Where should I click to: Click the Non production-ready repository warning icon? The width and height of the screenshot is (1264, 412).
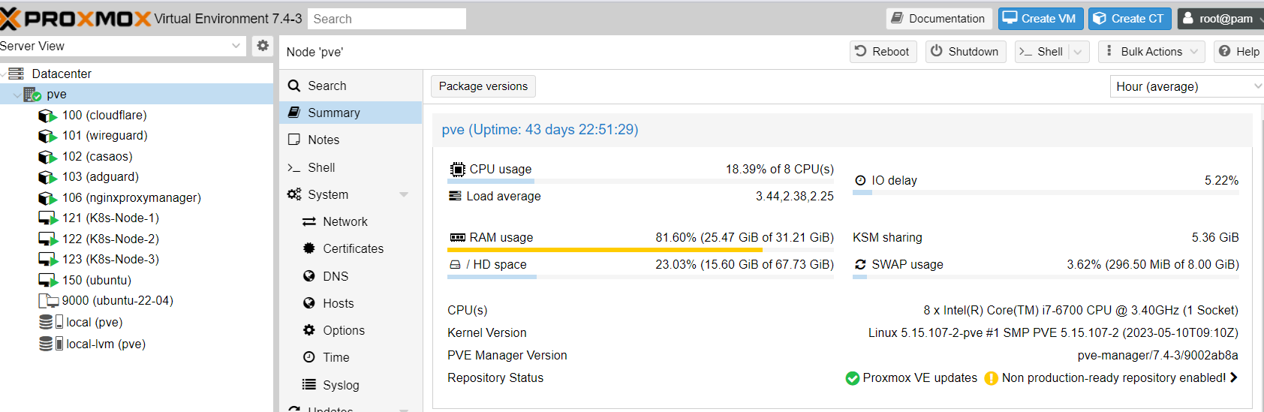click(x=991, y=378)
